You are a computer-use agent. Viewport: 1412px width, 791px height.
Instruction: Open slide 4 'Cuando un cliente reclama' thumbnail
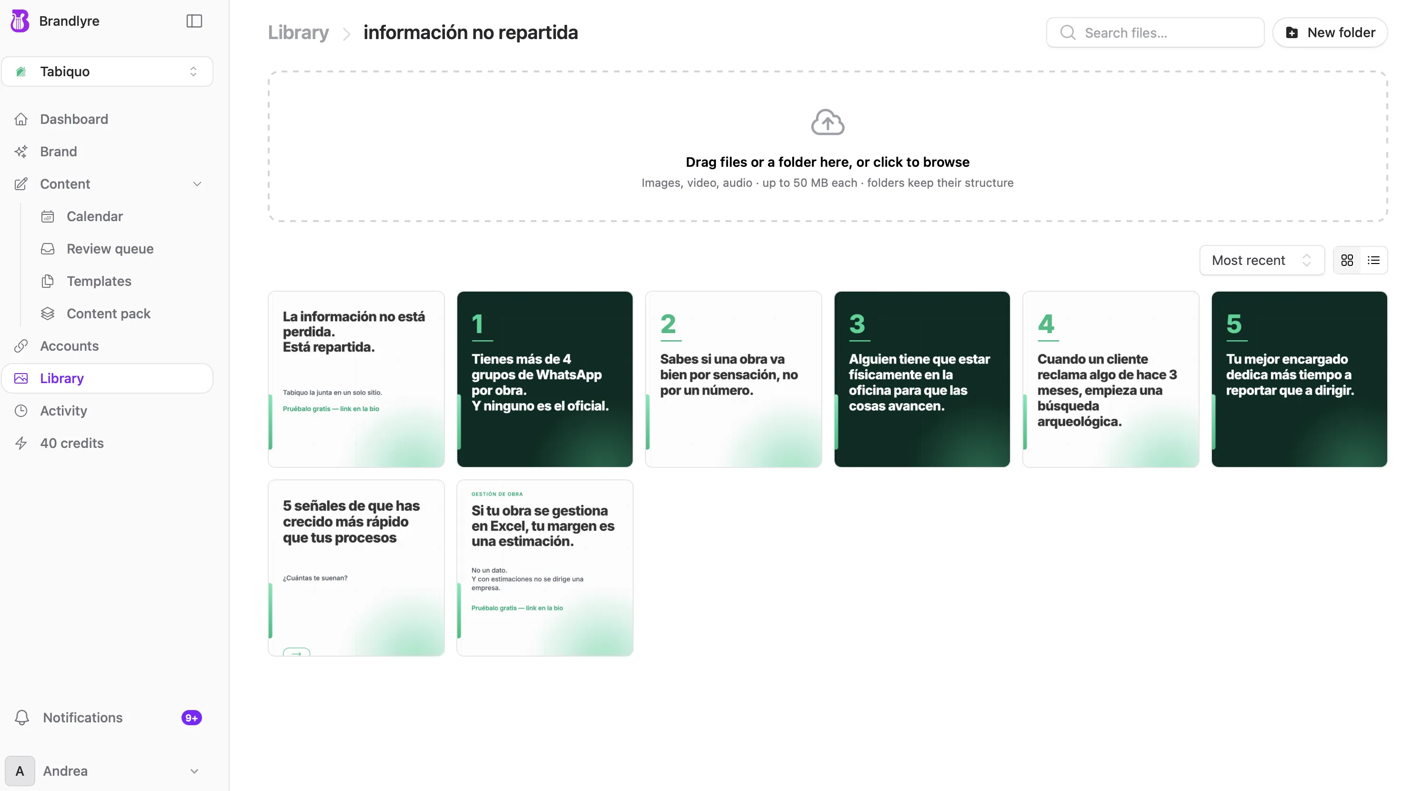1110,379
